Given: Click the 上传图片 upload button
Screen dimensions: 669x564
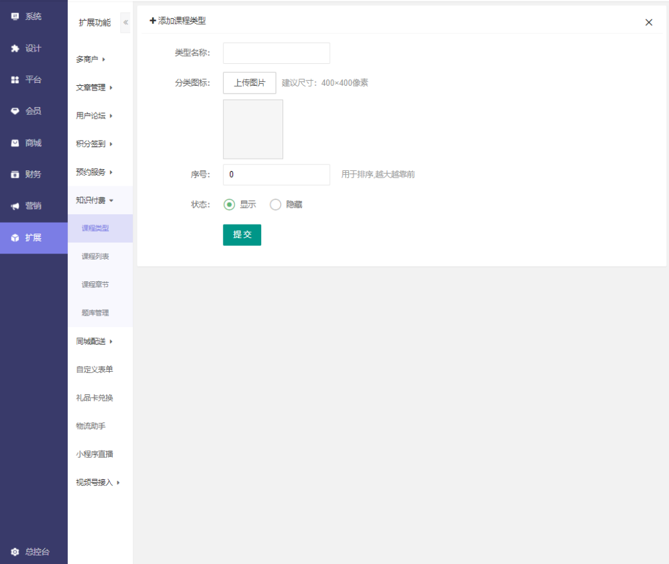Looking at the screenshot, I should coord(250,83).
